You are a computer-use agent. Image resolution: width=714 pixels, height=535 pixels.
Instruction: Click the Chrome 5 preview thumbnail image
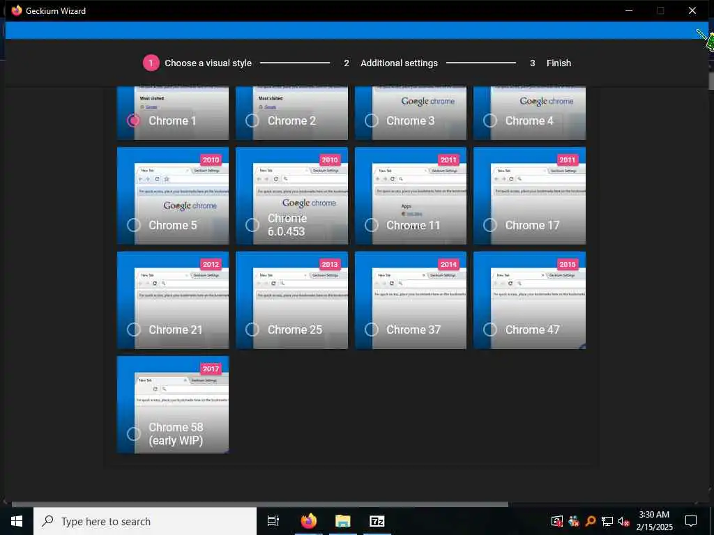[x=173, y=196]
